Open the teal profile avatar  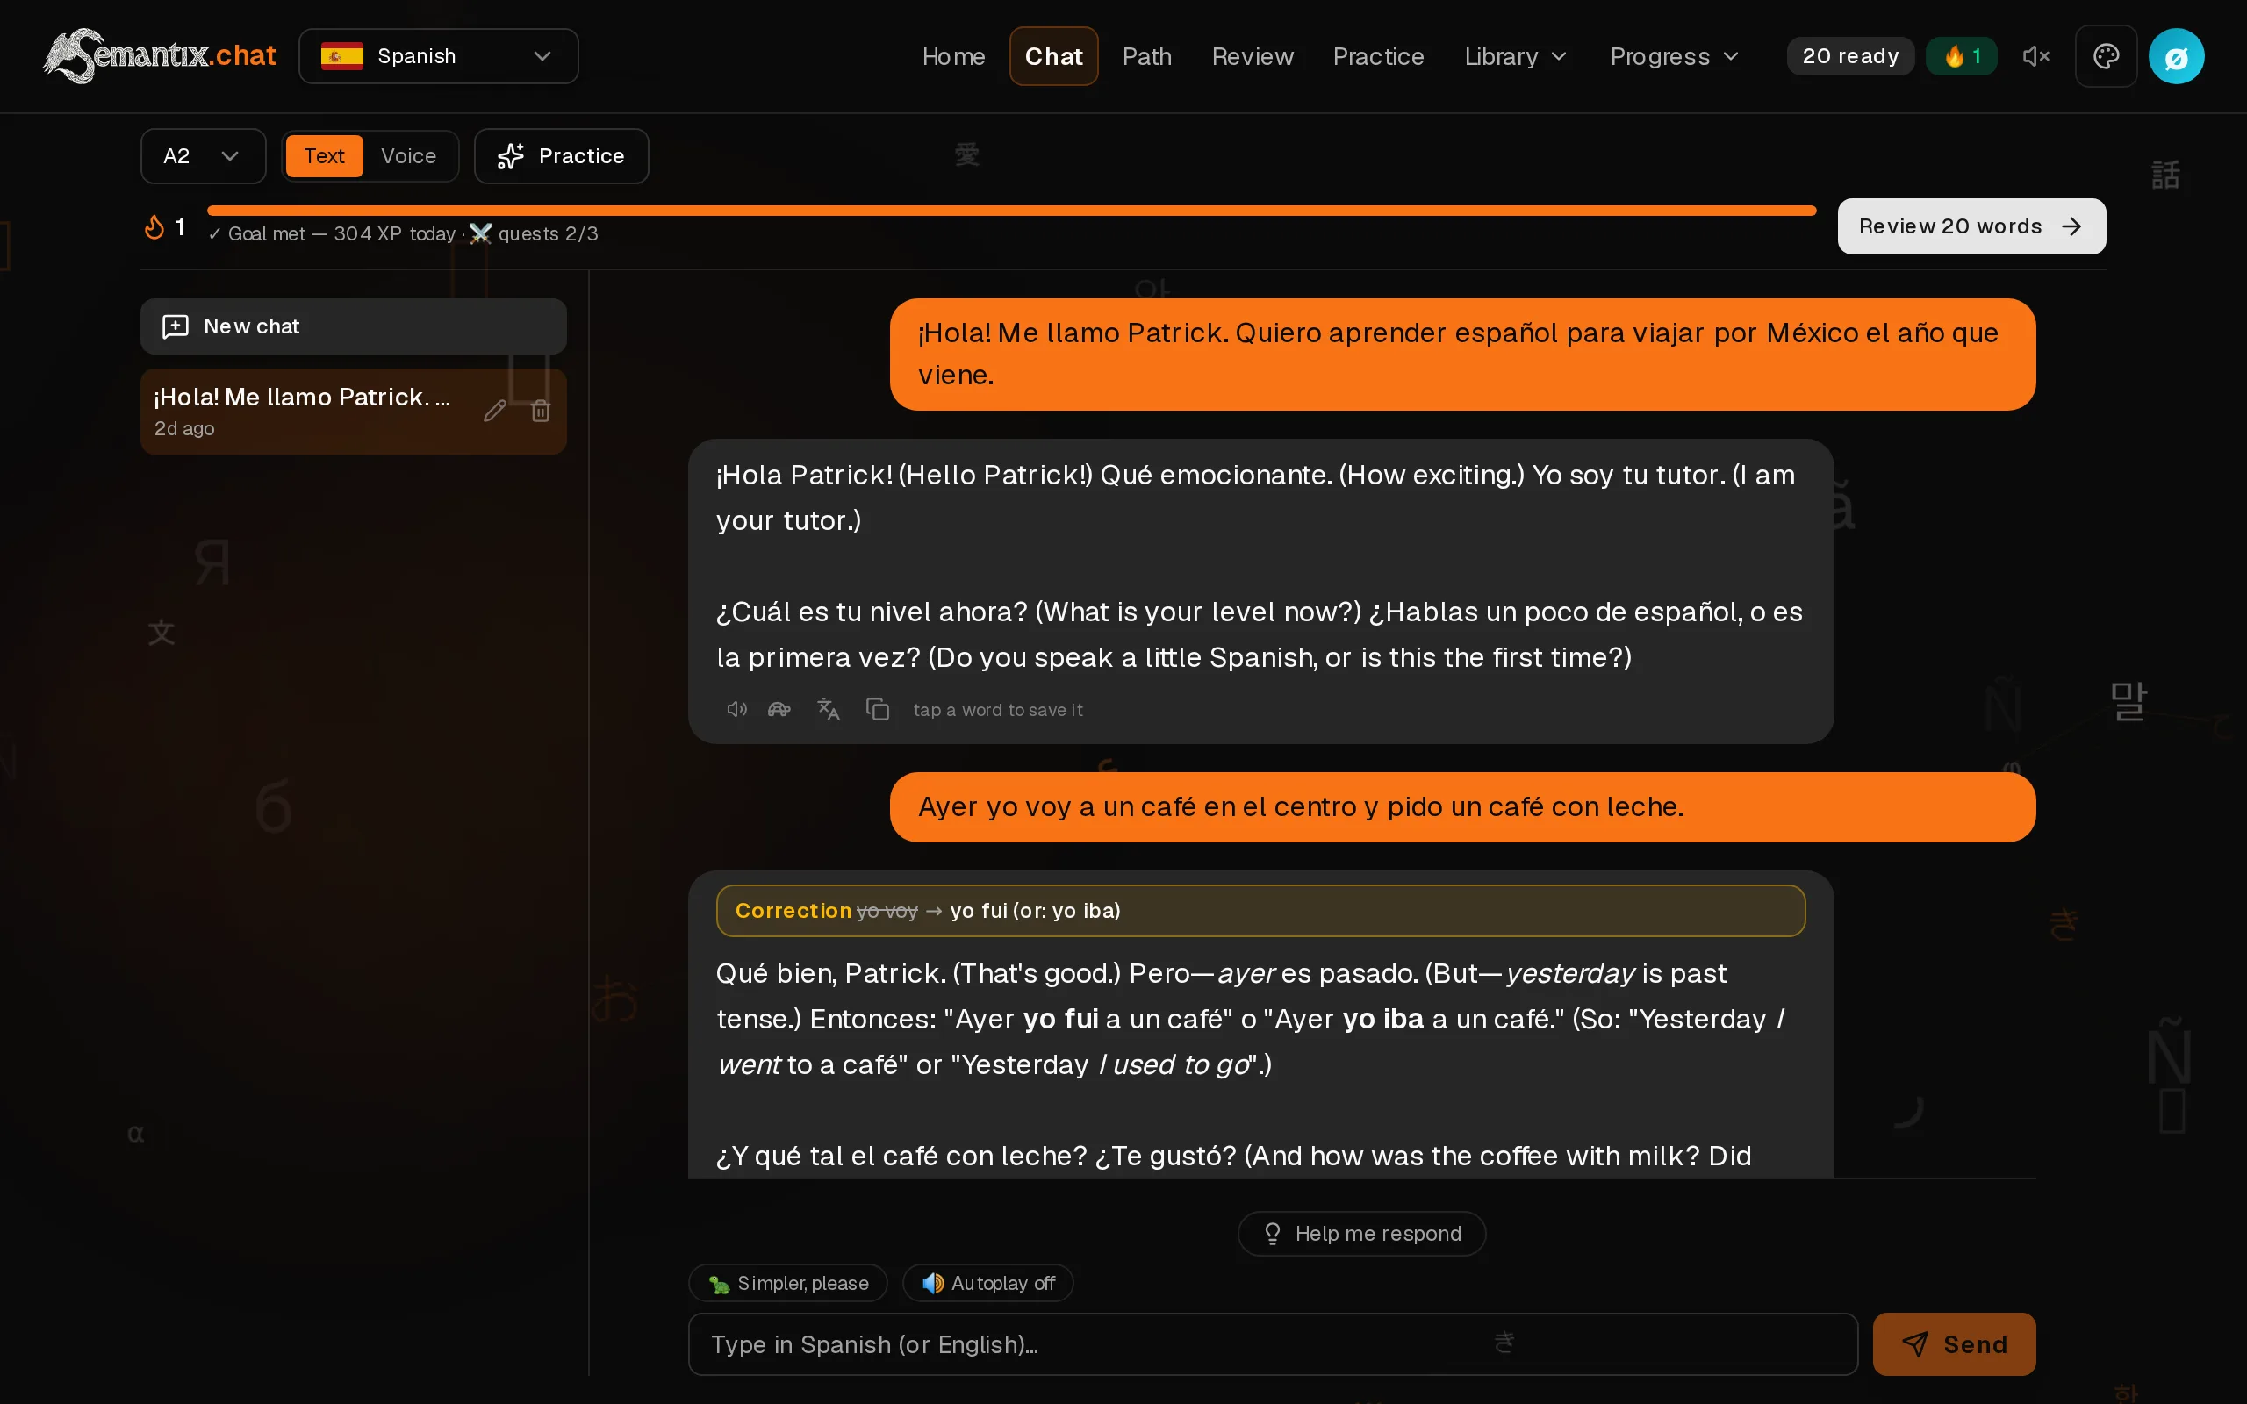click(x=2177, y=55)
